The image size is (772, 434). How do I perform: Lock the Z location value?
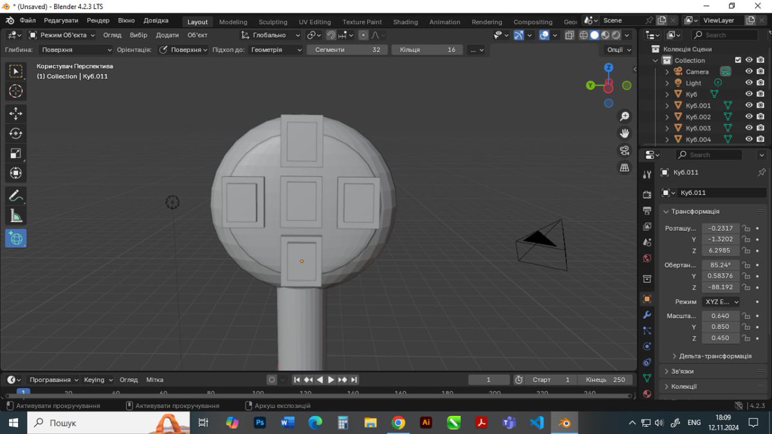(746, 250)
